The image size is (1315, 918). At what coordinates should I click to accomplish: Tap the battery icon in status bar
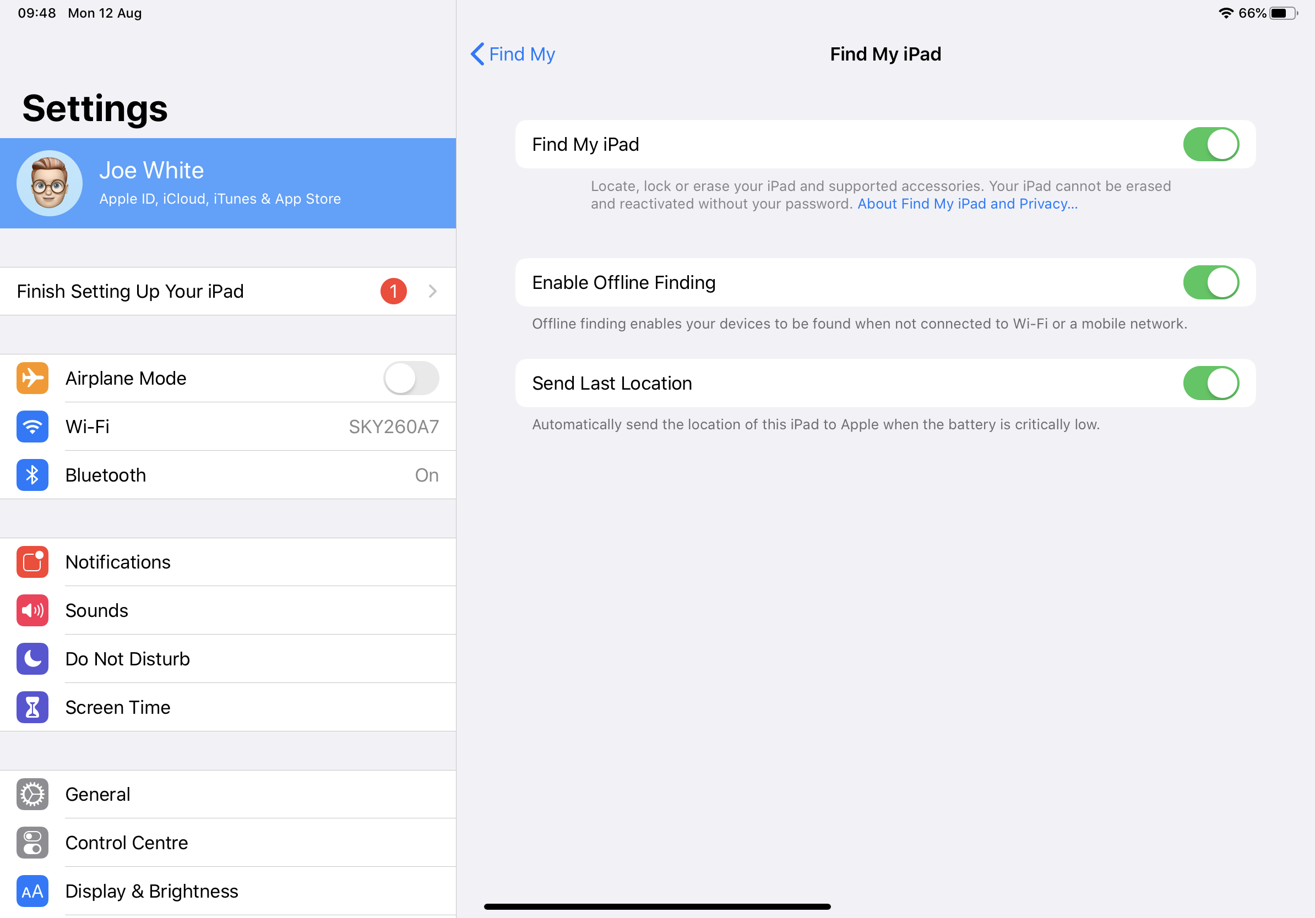(1283, 13)
